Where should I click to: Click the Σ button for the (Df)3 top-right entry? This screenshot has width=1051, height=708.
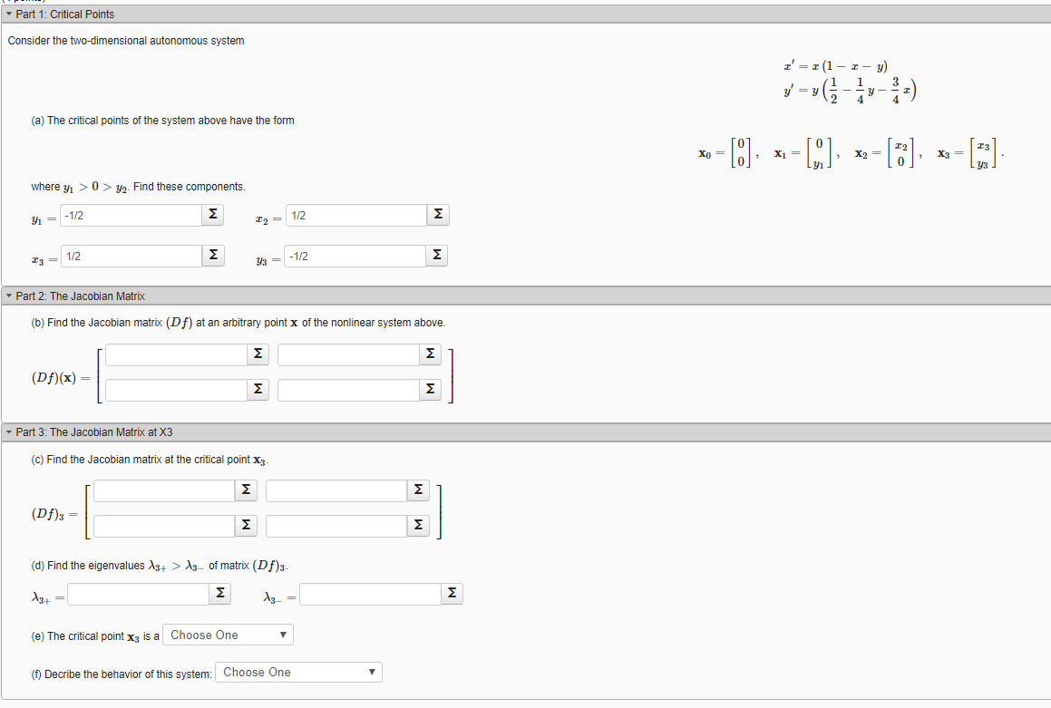point(418,490)
